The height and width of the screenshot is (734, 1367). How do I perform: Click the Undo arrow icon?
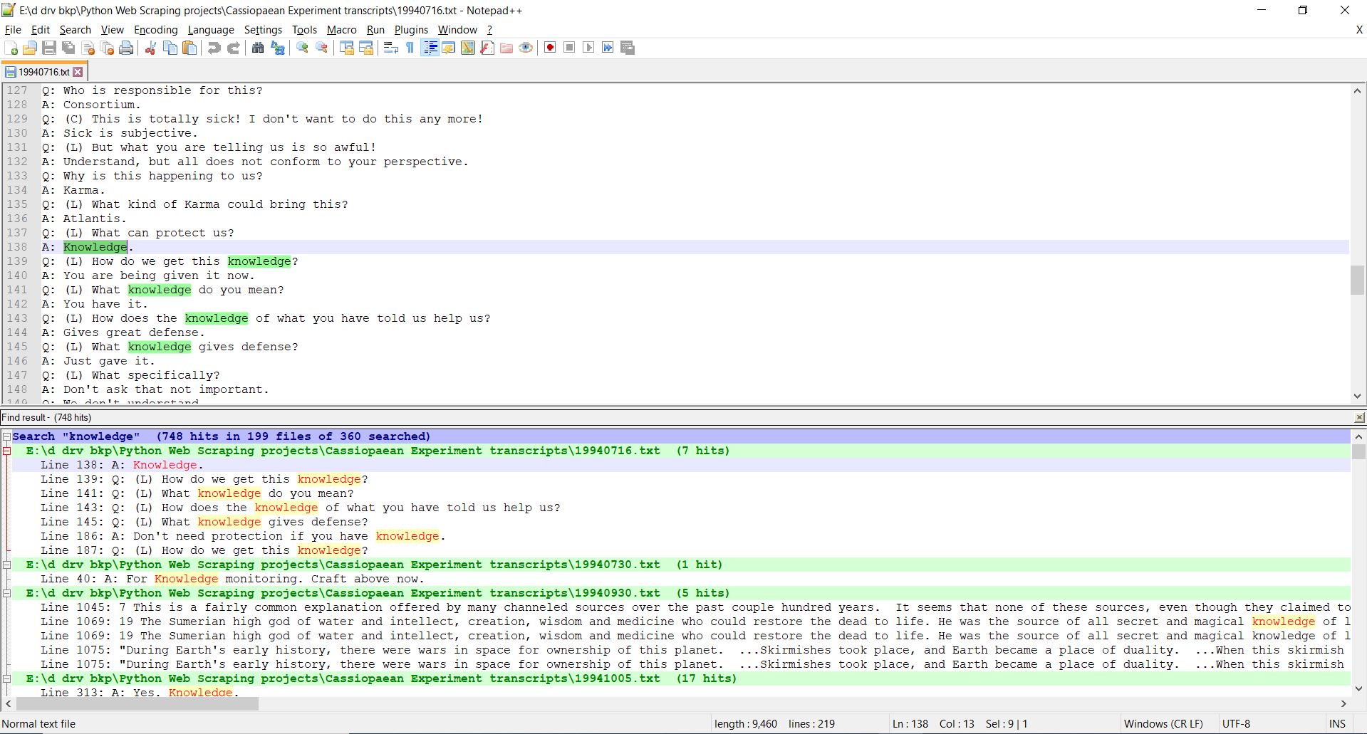[214, 48]
